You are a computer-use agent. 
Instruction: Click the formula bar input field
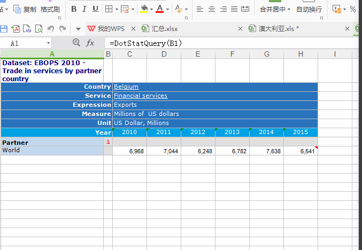click(x=230, y=43)
